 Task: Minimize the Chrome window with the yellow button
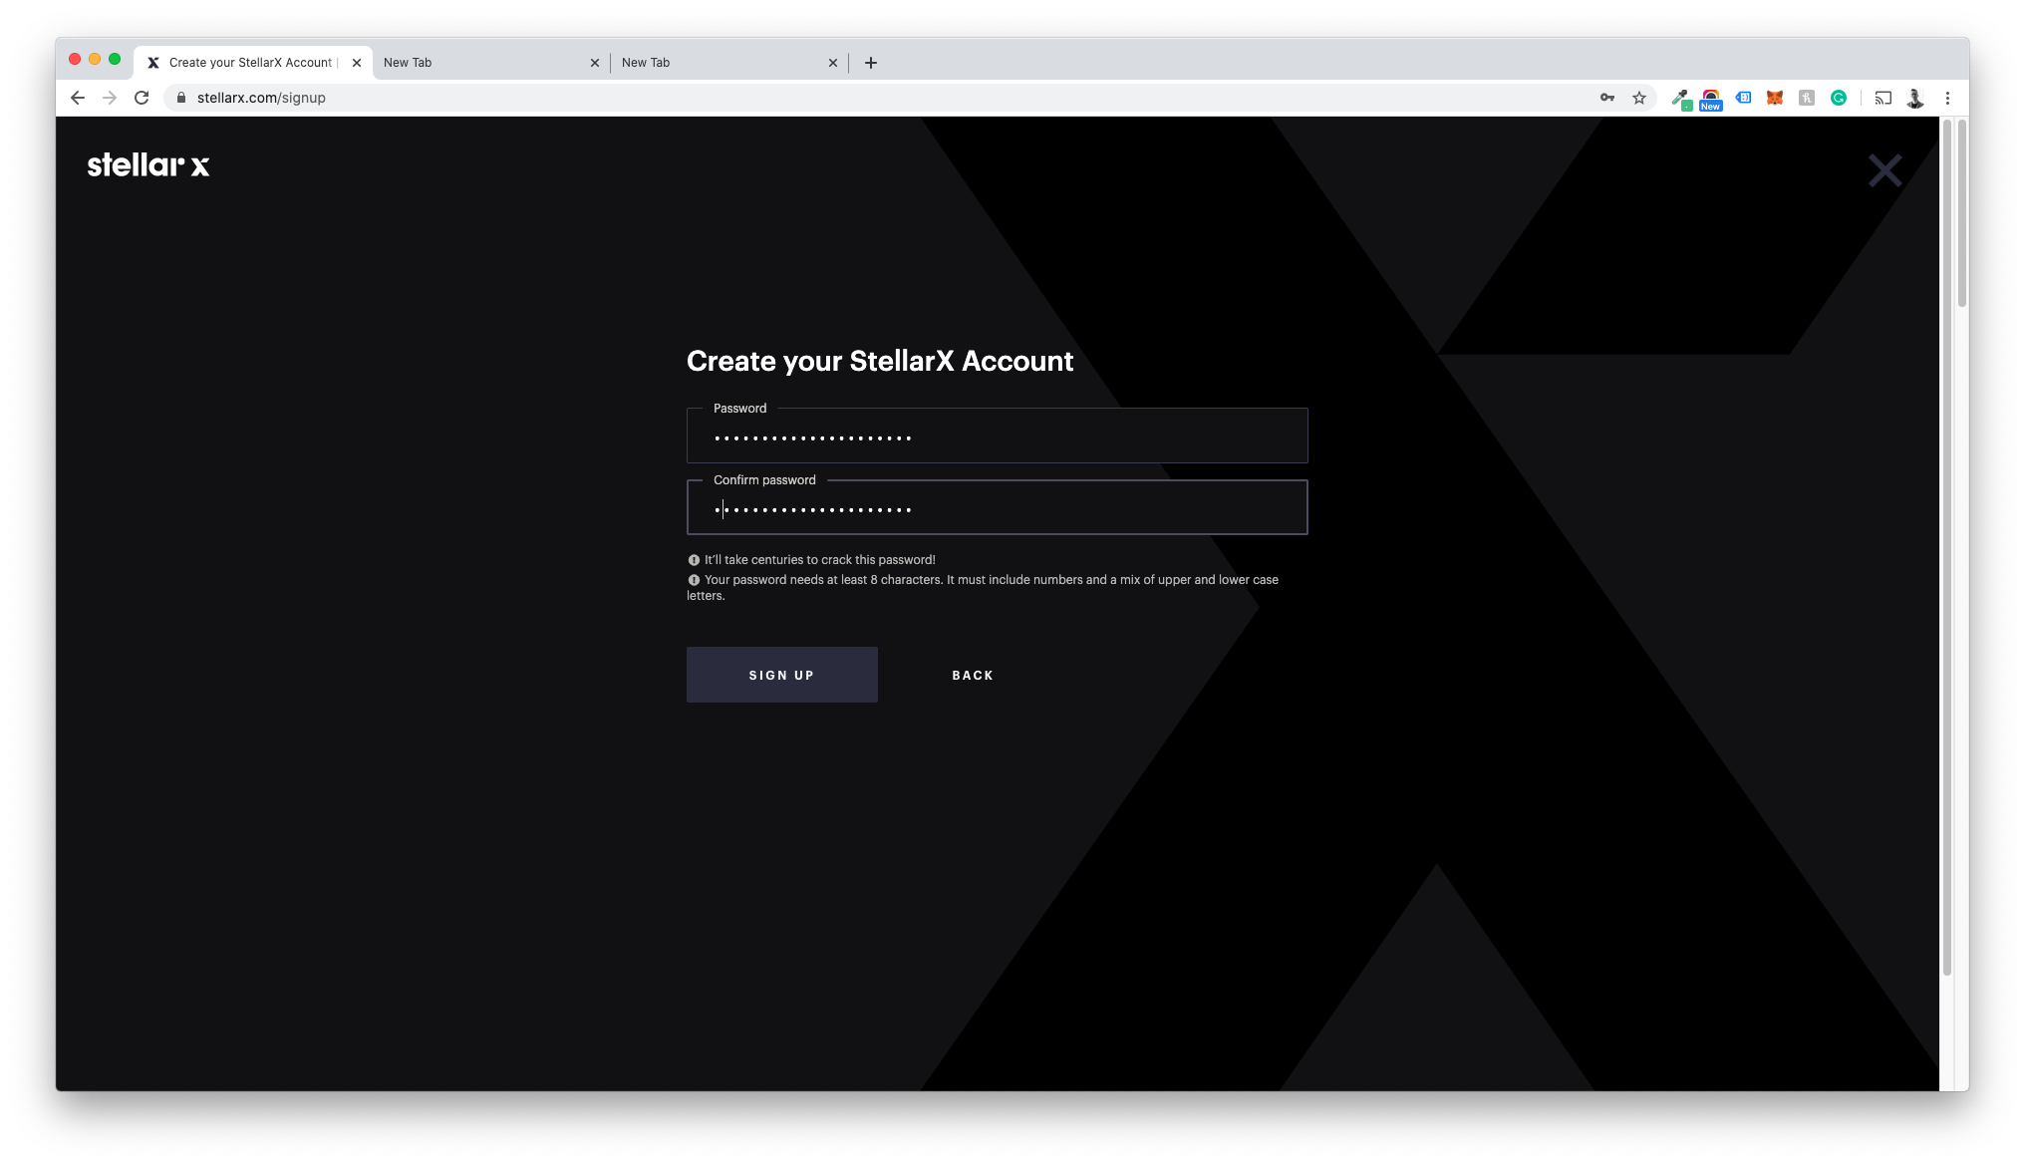[x=95, y=60]
